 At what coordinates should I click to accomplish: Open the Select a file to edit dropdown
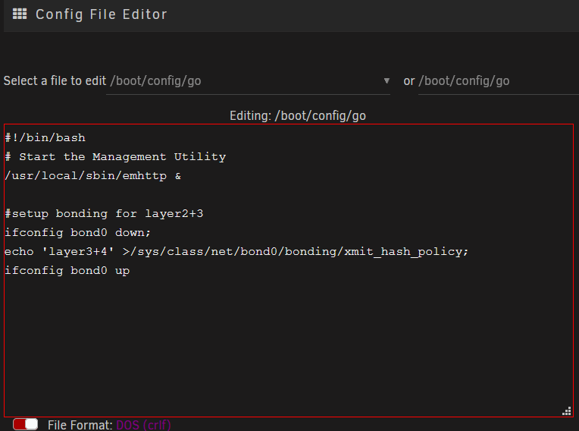[x=248, y=80]
